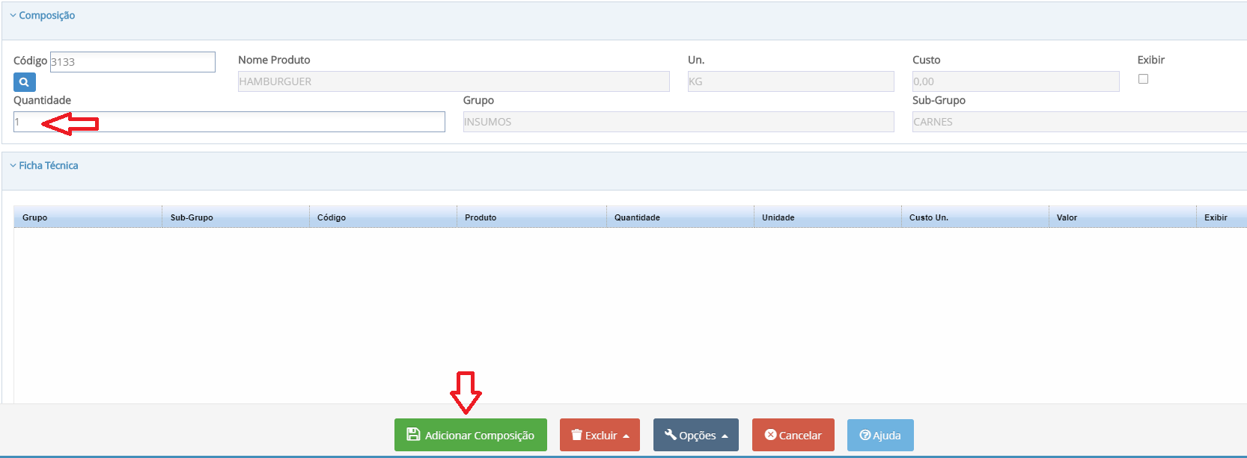Click the Custo field showing 0,00

(1016, 81)
